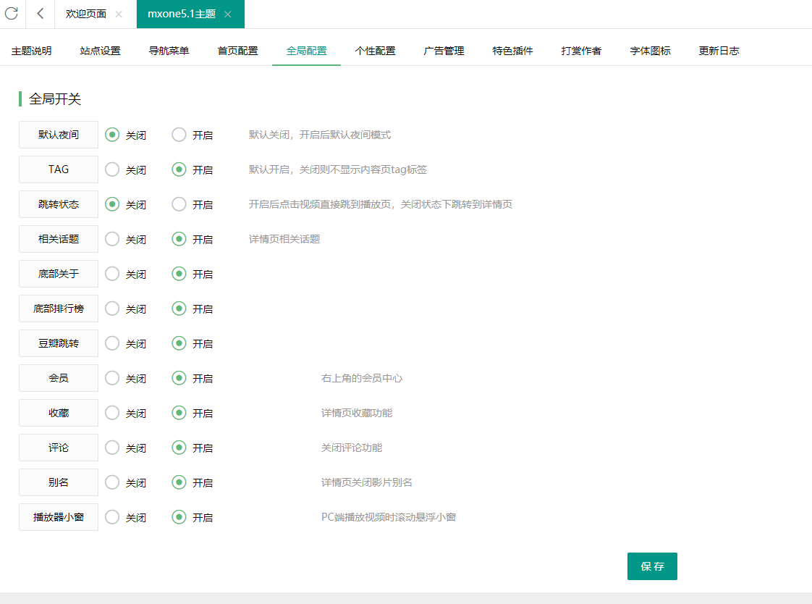Click description 右上角的会员中心

(361, 378)
